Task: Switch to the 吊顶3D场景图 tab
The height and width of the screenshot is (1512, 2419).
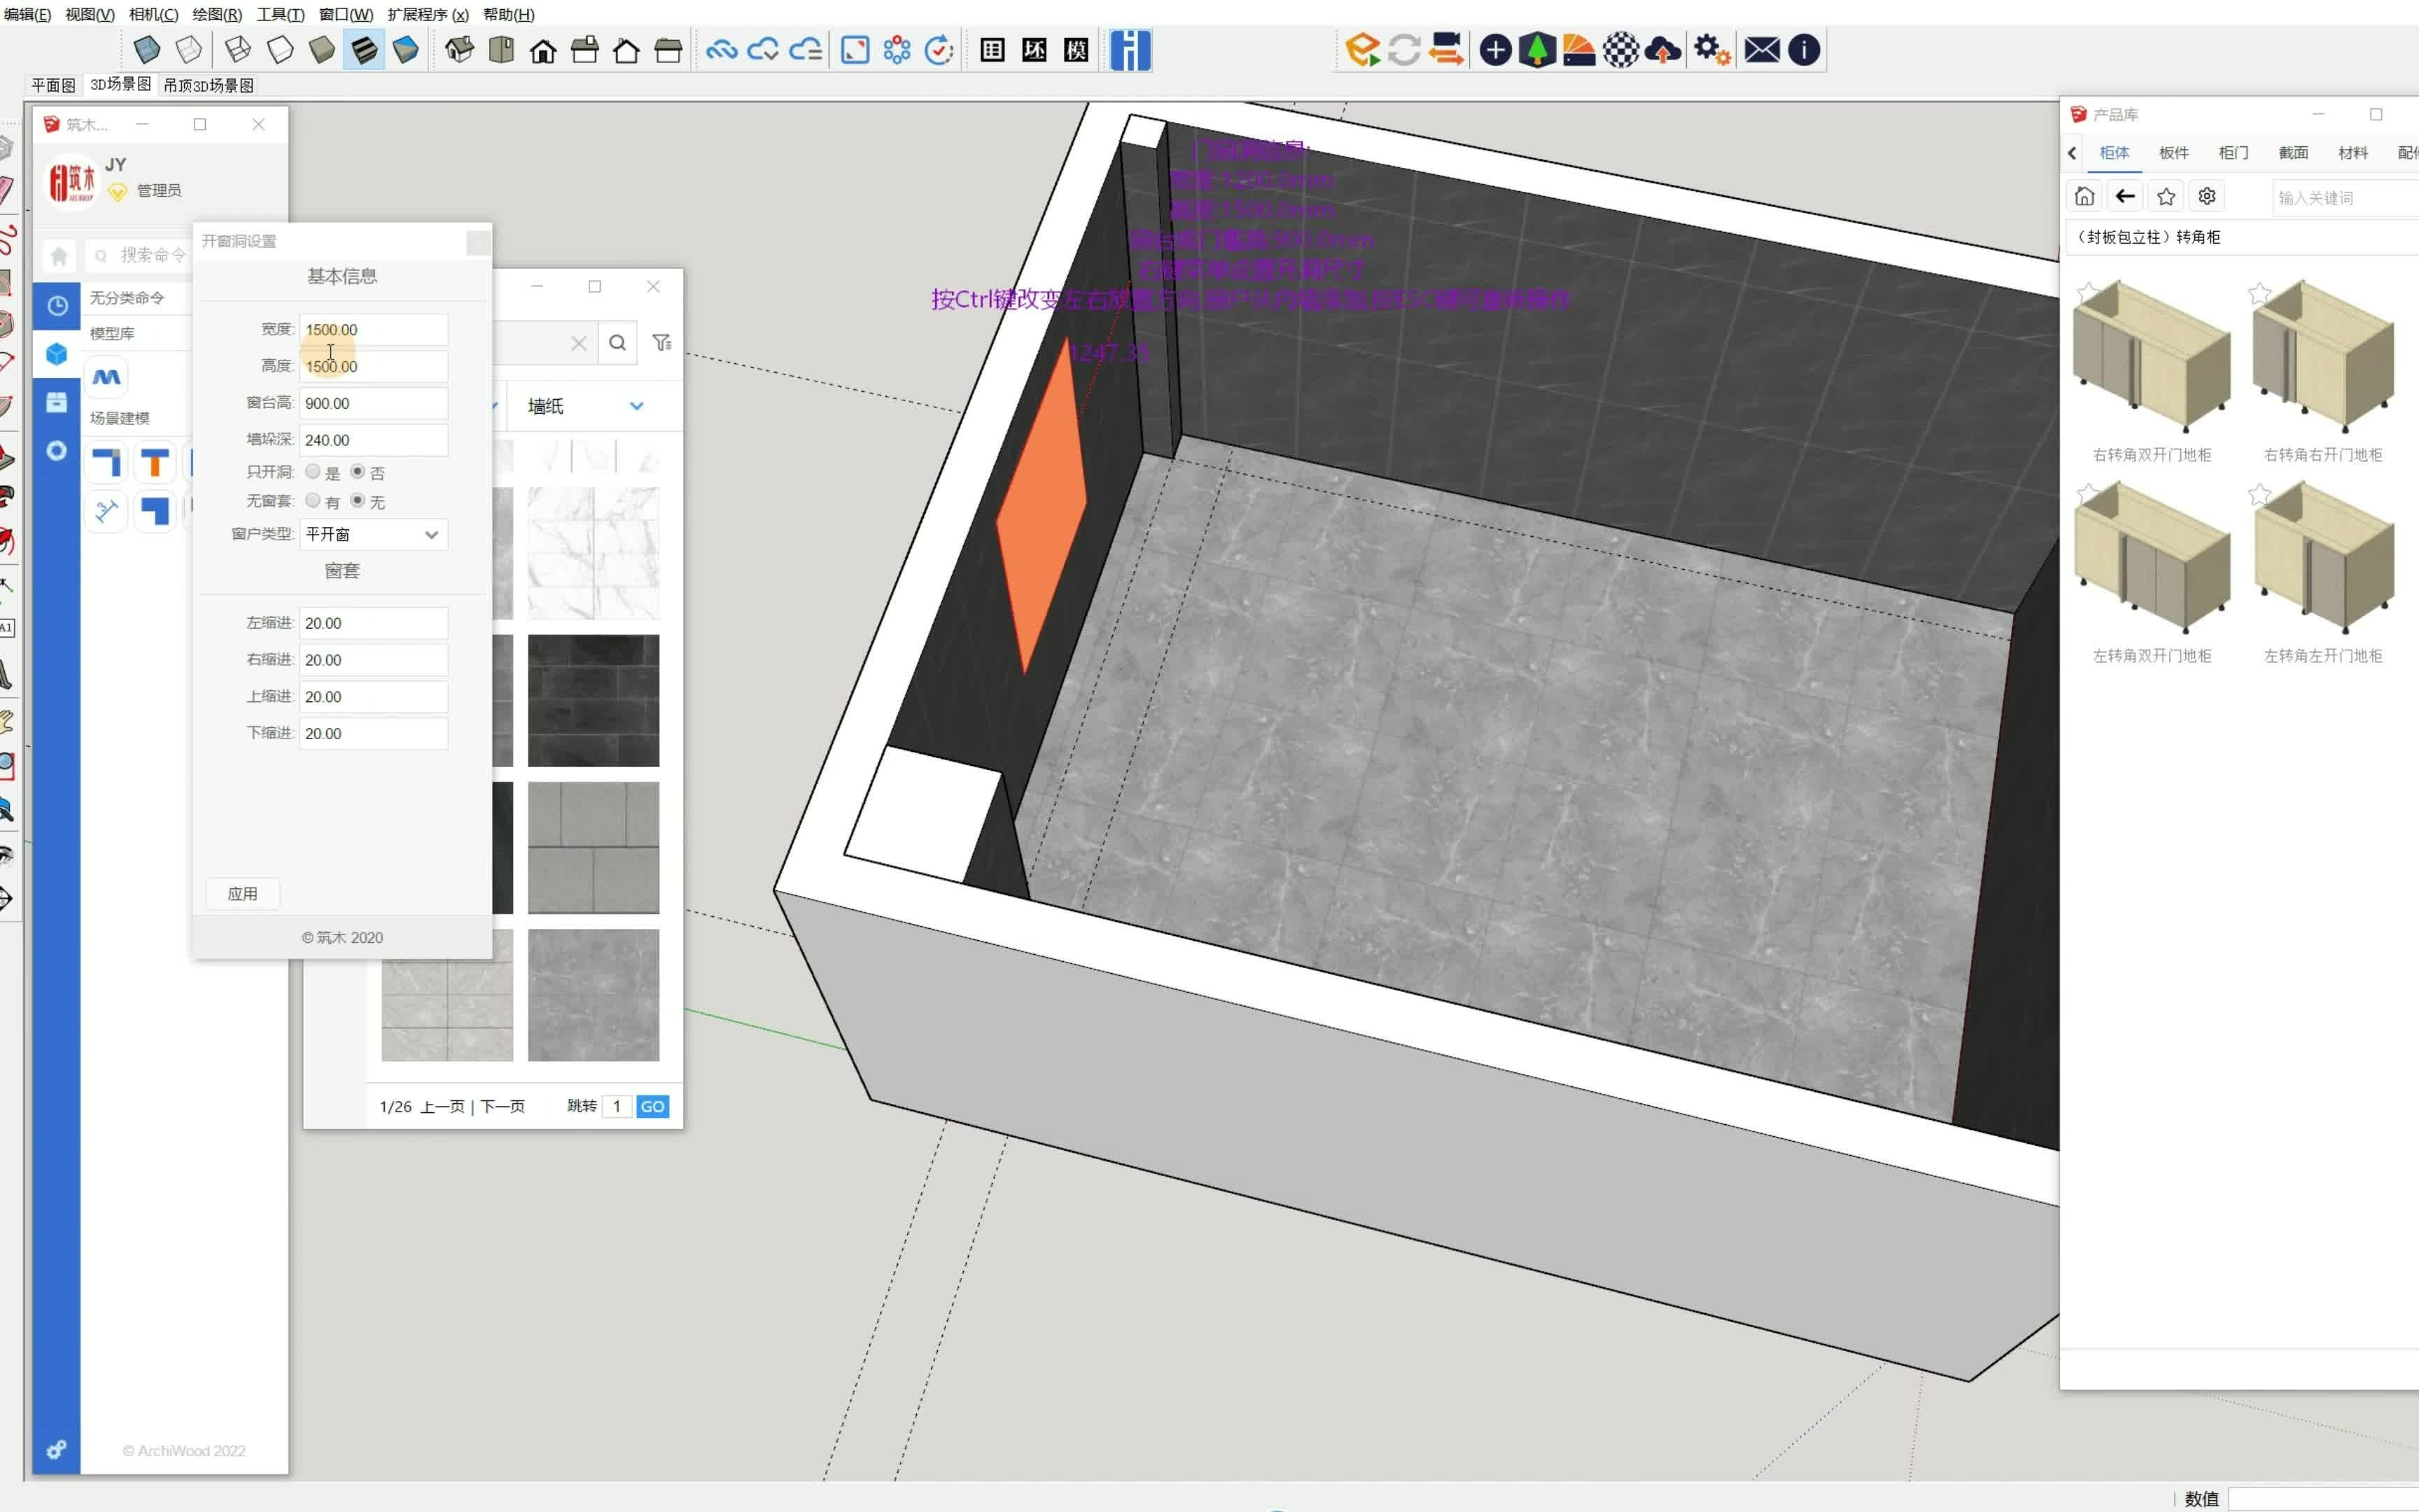Action: tap(208, 85)
